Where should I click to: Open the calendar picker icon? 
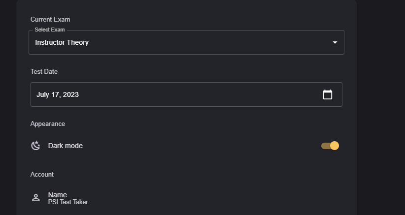click(x=328, y=94)
